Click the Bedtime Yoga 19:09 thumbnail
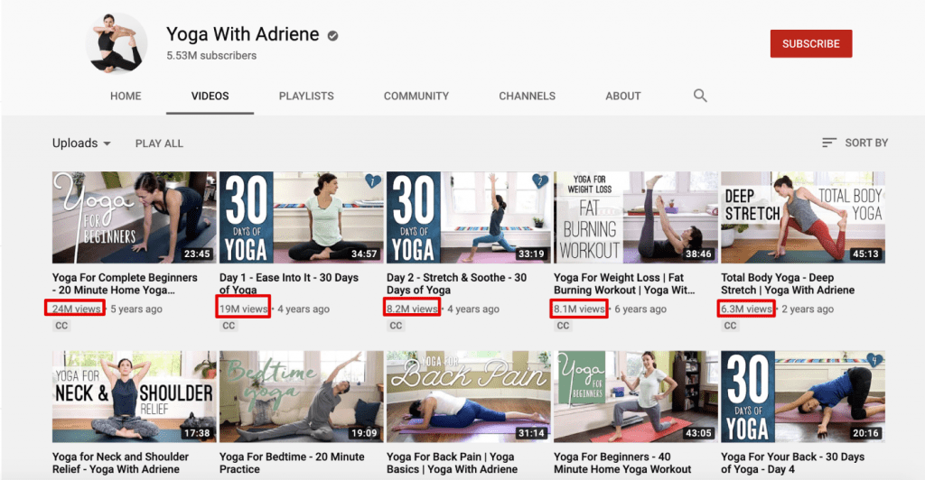 tap(302, 396)
